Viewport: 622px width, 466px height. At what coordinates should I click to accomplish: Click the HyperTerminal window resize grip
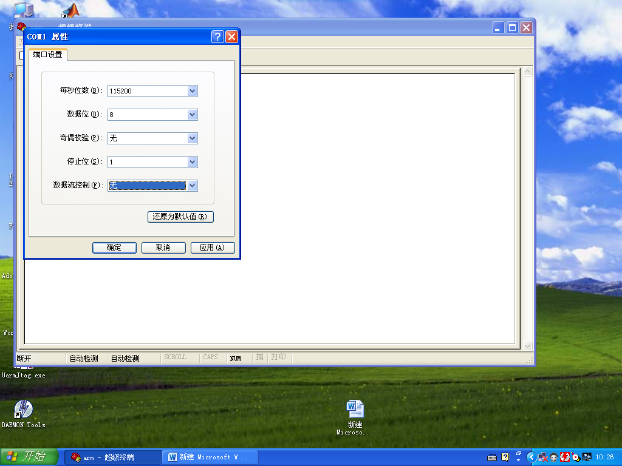(x=530, y=360)
